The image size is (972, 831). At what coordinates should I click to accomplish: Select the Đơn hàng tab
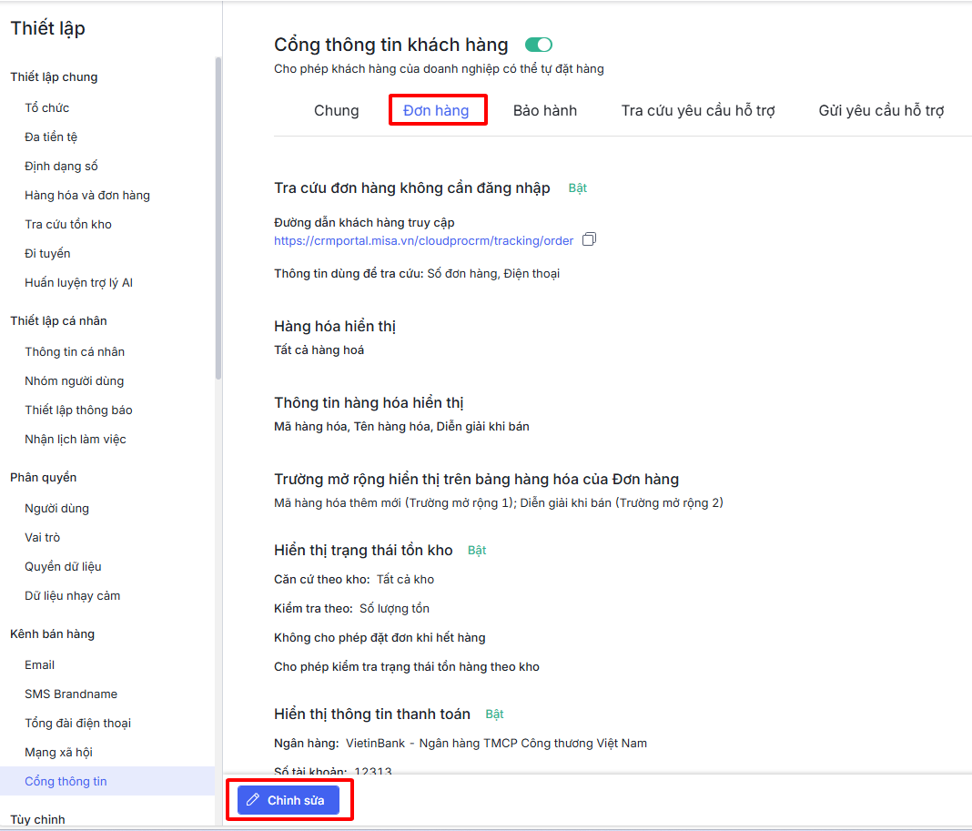[x=436, y=111]
